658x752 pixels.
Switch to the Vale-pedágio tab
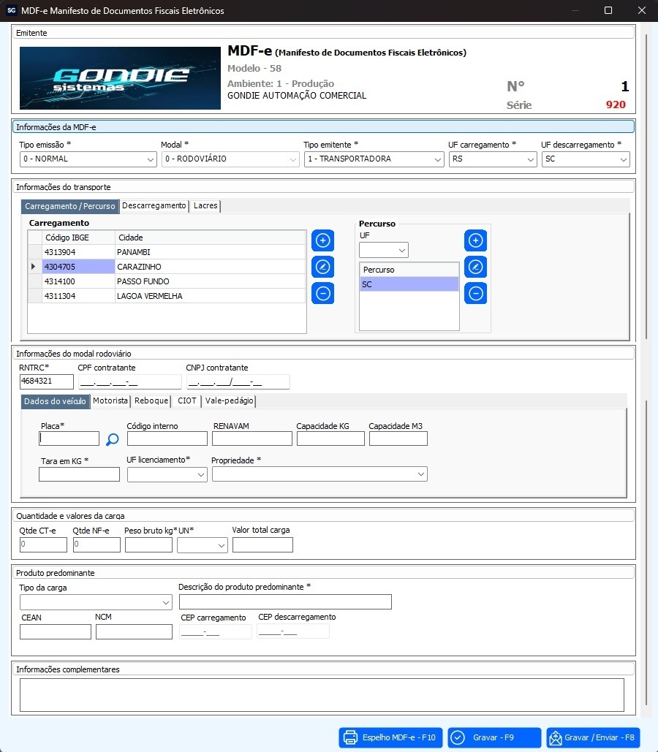230,401
